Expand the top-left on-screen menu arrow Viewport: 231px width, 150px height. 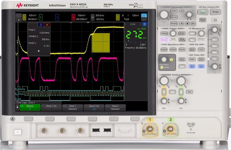[x=18, y=18]
